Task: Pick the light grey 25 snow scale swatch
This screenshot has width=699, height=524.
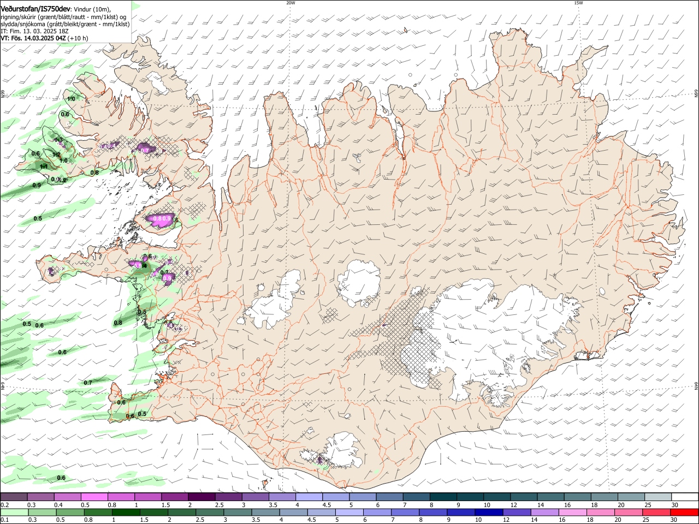Action: 658,497
